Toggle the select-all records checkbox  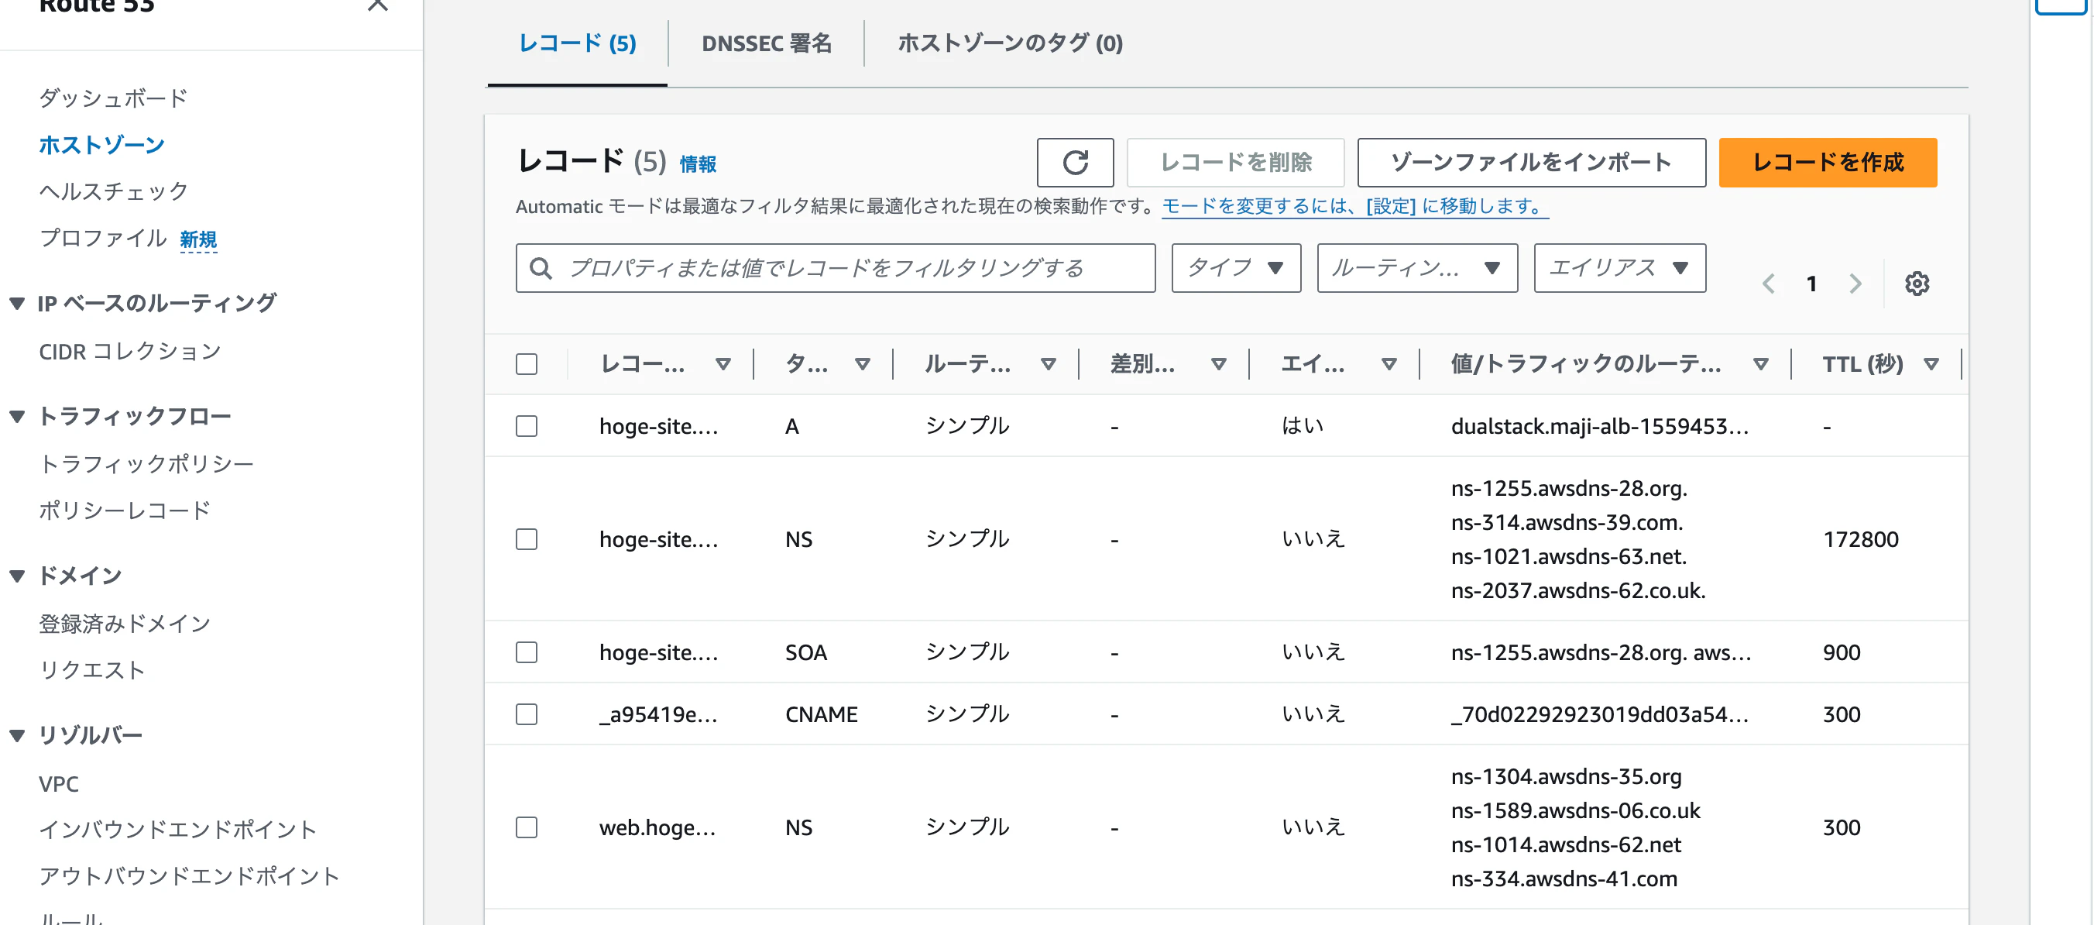point(527,363)
